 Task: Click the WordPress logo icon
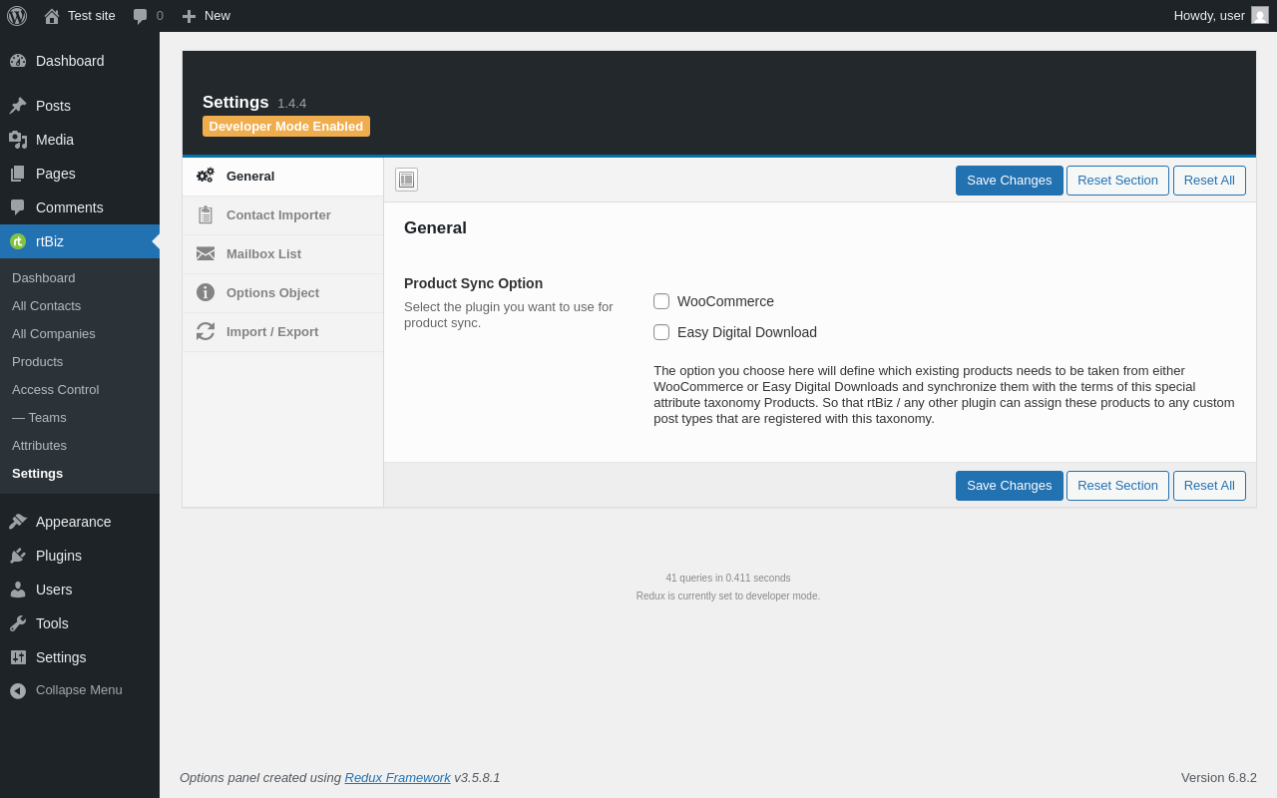point(17,16)
